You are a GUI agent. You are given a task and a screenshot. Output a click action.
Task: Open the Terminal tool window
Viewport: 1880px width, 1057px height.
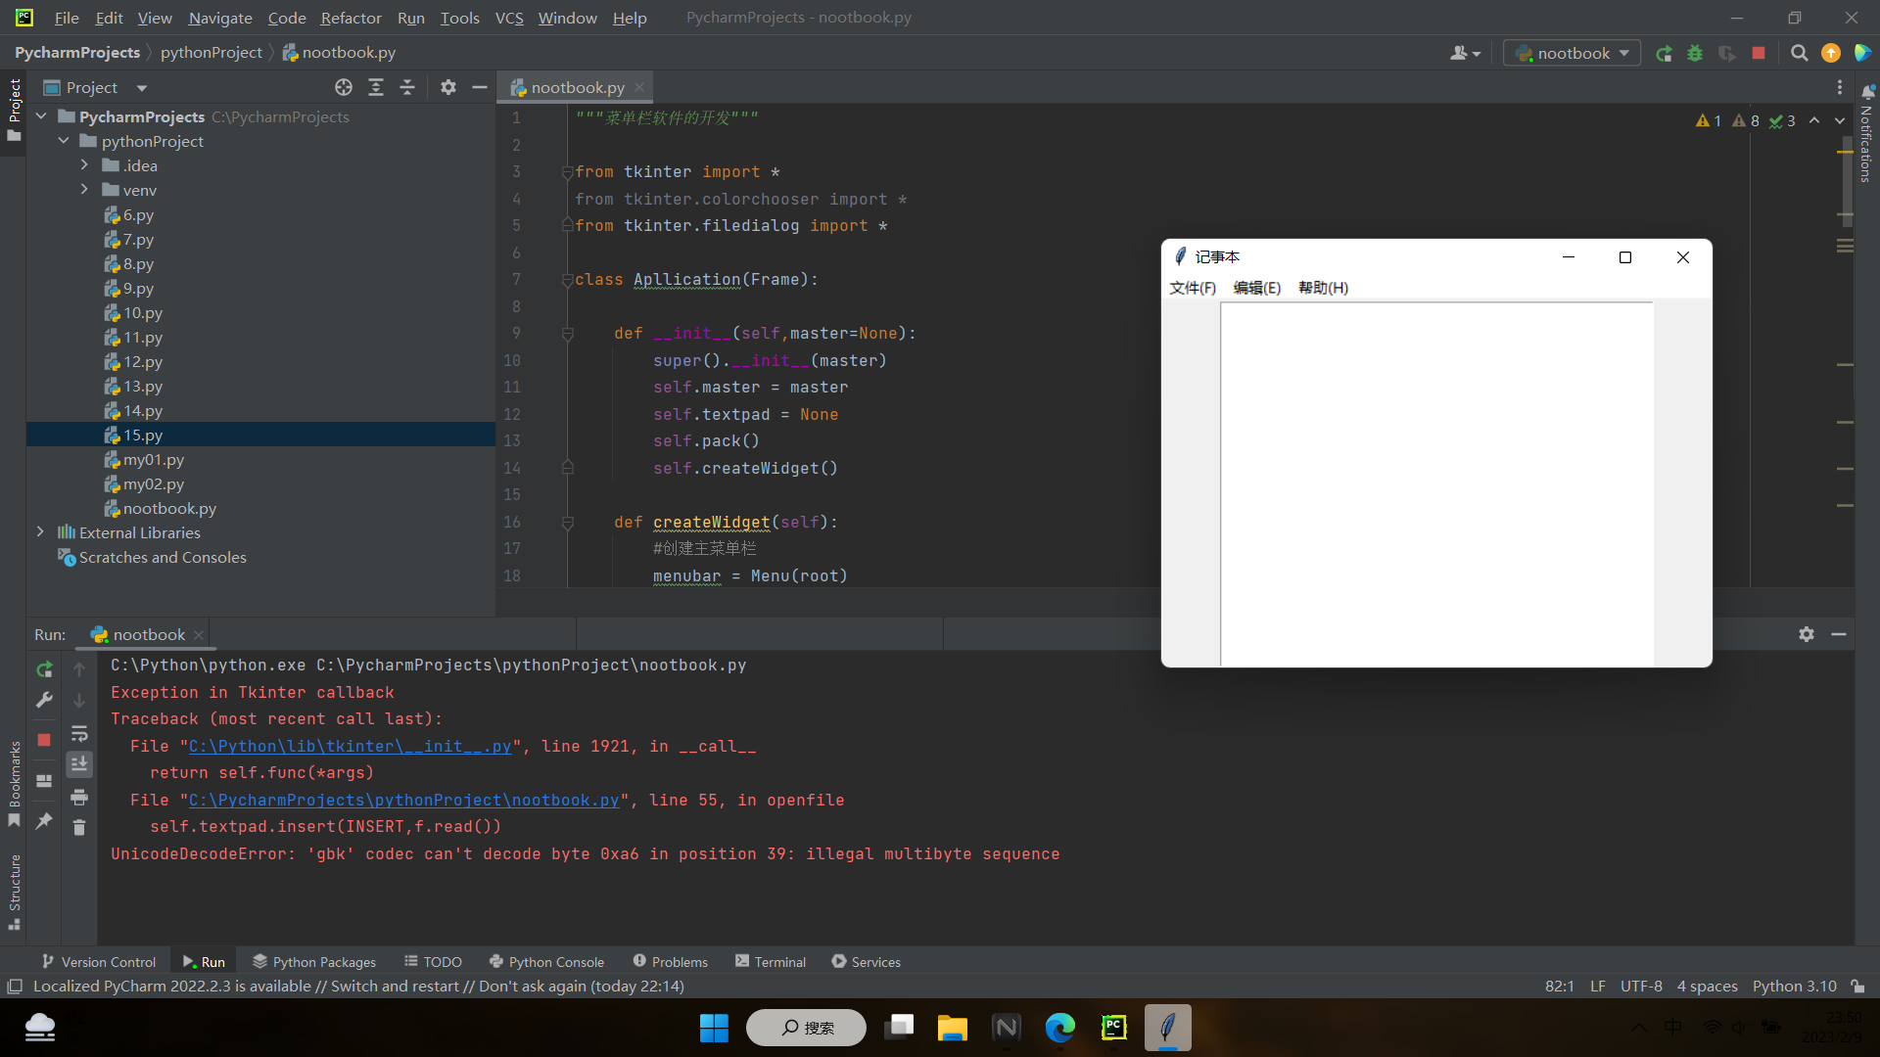[x=771, y=962]
